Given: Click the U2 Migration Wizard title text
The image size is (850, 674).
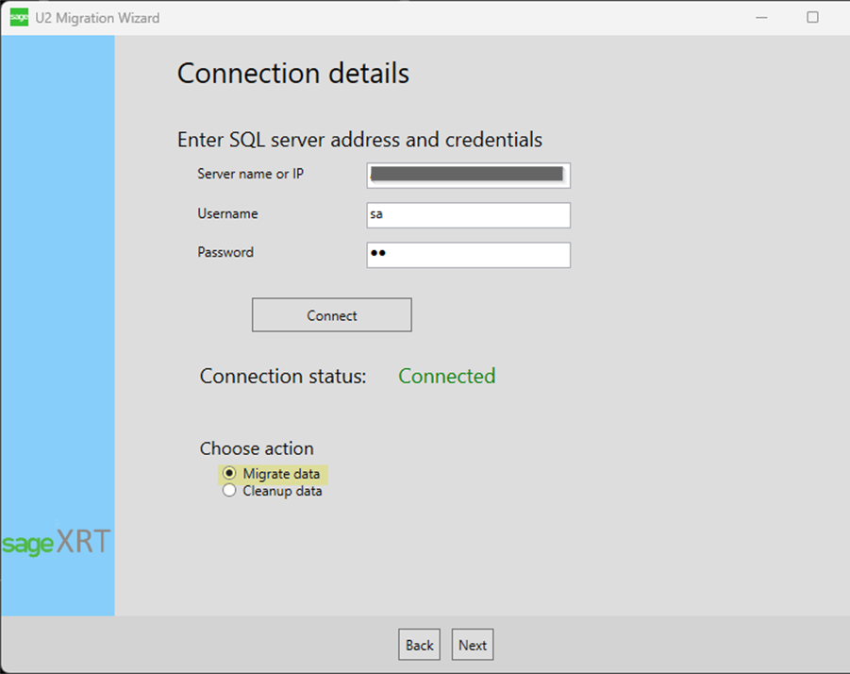Looking at the screenshot, I should (x=97, y=18).
